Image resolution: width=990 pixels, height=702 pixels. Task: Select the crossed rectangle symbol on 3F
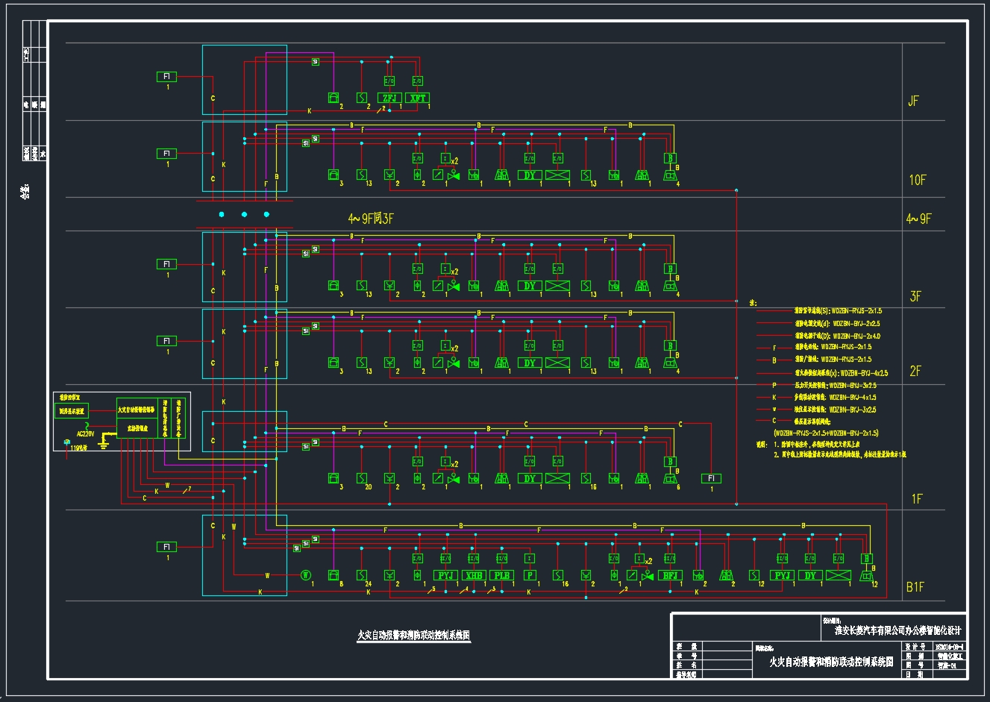(557, 286)
